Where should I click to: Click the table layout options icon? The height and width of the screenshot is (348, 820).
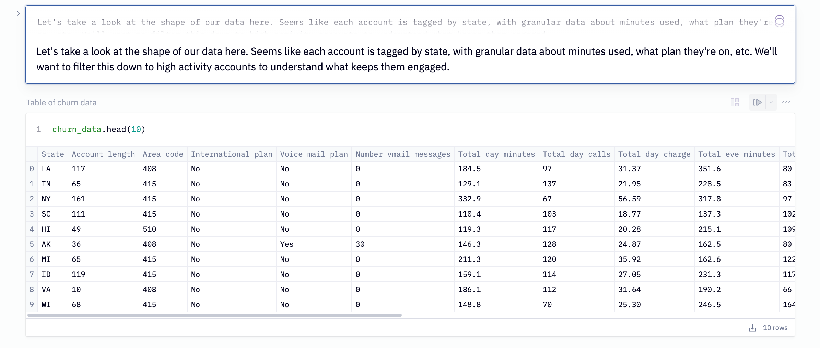(735, 102)
